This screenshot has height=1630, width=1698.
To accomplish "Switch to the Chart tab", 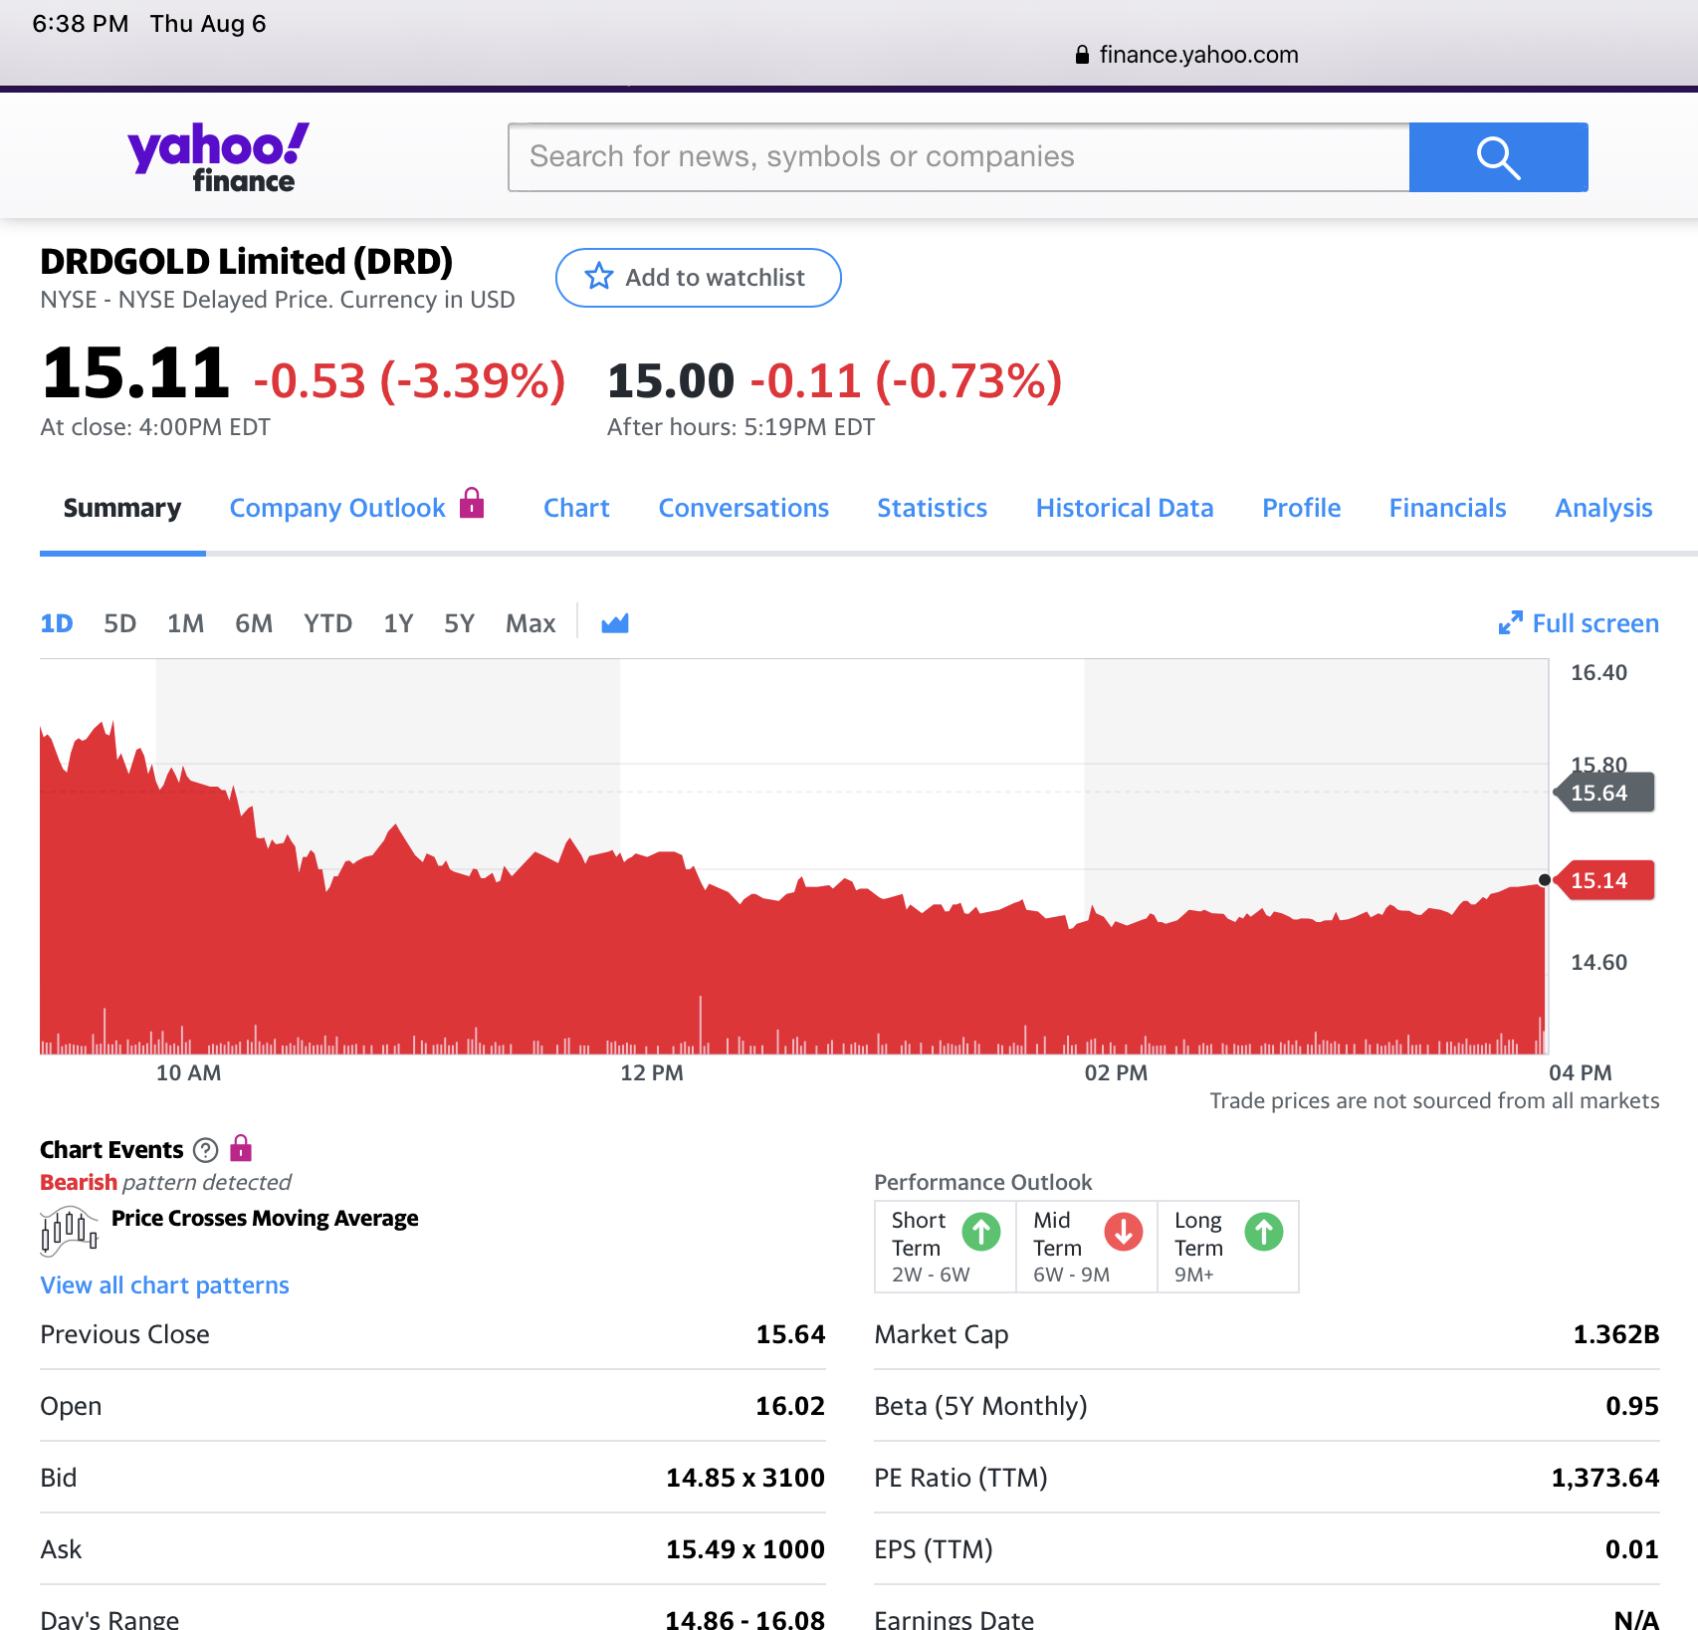I will [x=576, y=508].
